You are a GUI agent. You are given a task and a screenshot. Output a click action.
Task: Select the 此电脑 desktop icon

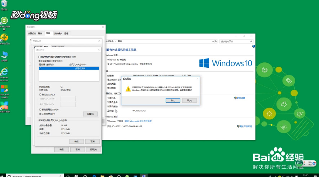[x=4, y=57]
